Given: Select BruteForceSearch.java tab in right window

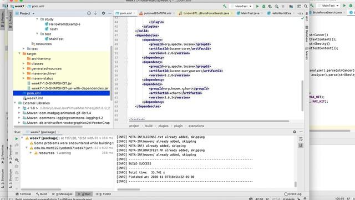Looking at the screenshot, I should (327, 12).
